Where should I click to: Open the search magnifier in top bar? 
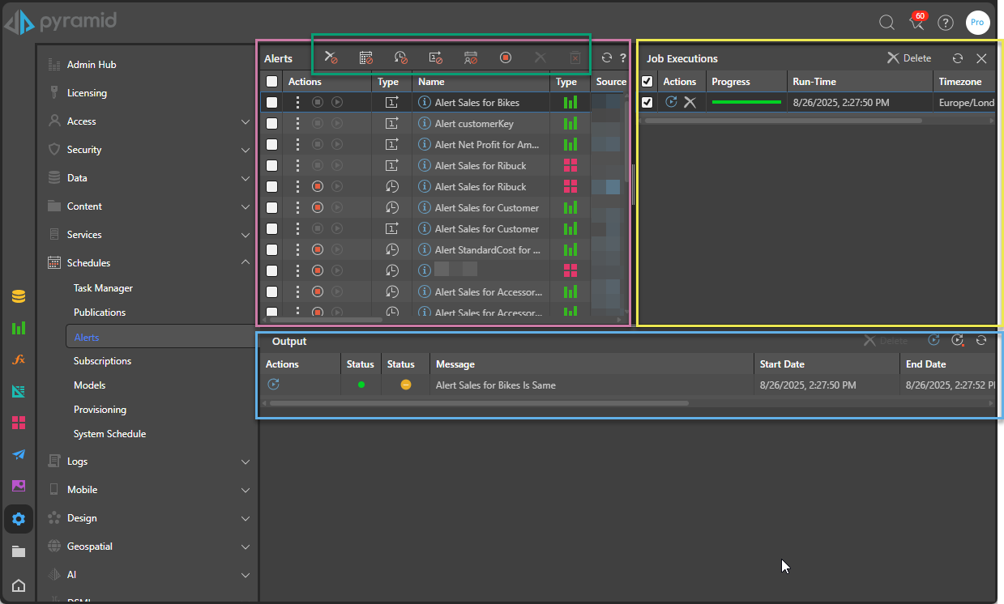tap(887, 23)
